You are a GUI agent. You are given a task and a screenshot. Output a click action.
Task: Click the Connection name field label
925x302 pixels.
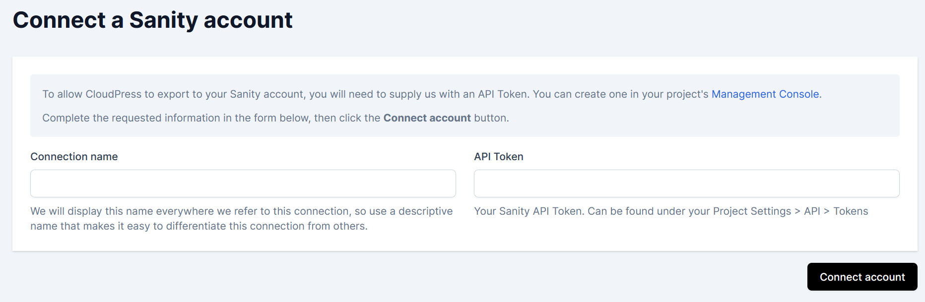coord(74,157)
